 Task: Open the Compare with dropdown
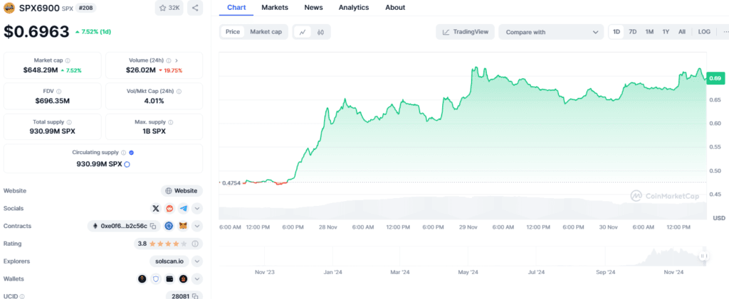(551, 32)
